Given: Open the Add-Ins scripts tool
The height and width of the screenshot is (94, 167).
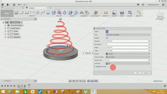Looking at the screenshot, I should click(130, 13).
